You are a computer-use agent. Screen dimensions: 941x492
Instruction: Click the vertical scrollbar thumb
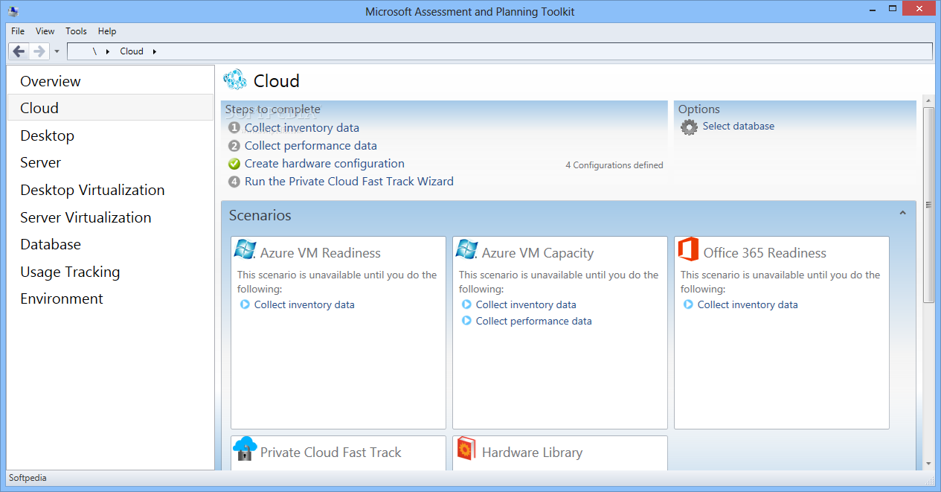coord(928,205)
